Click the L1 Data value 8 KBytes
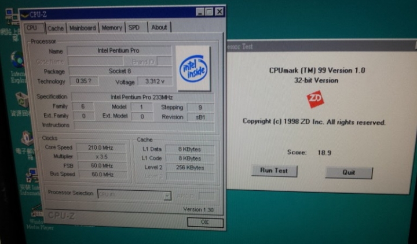The width and height of the screenshot is (417, 244). (189, 149)
